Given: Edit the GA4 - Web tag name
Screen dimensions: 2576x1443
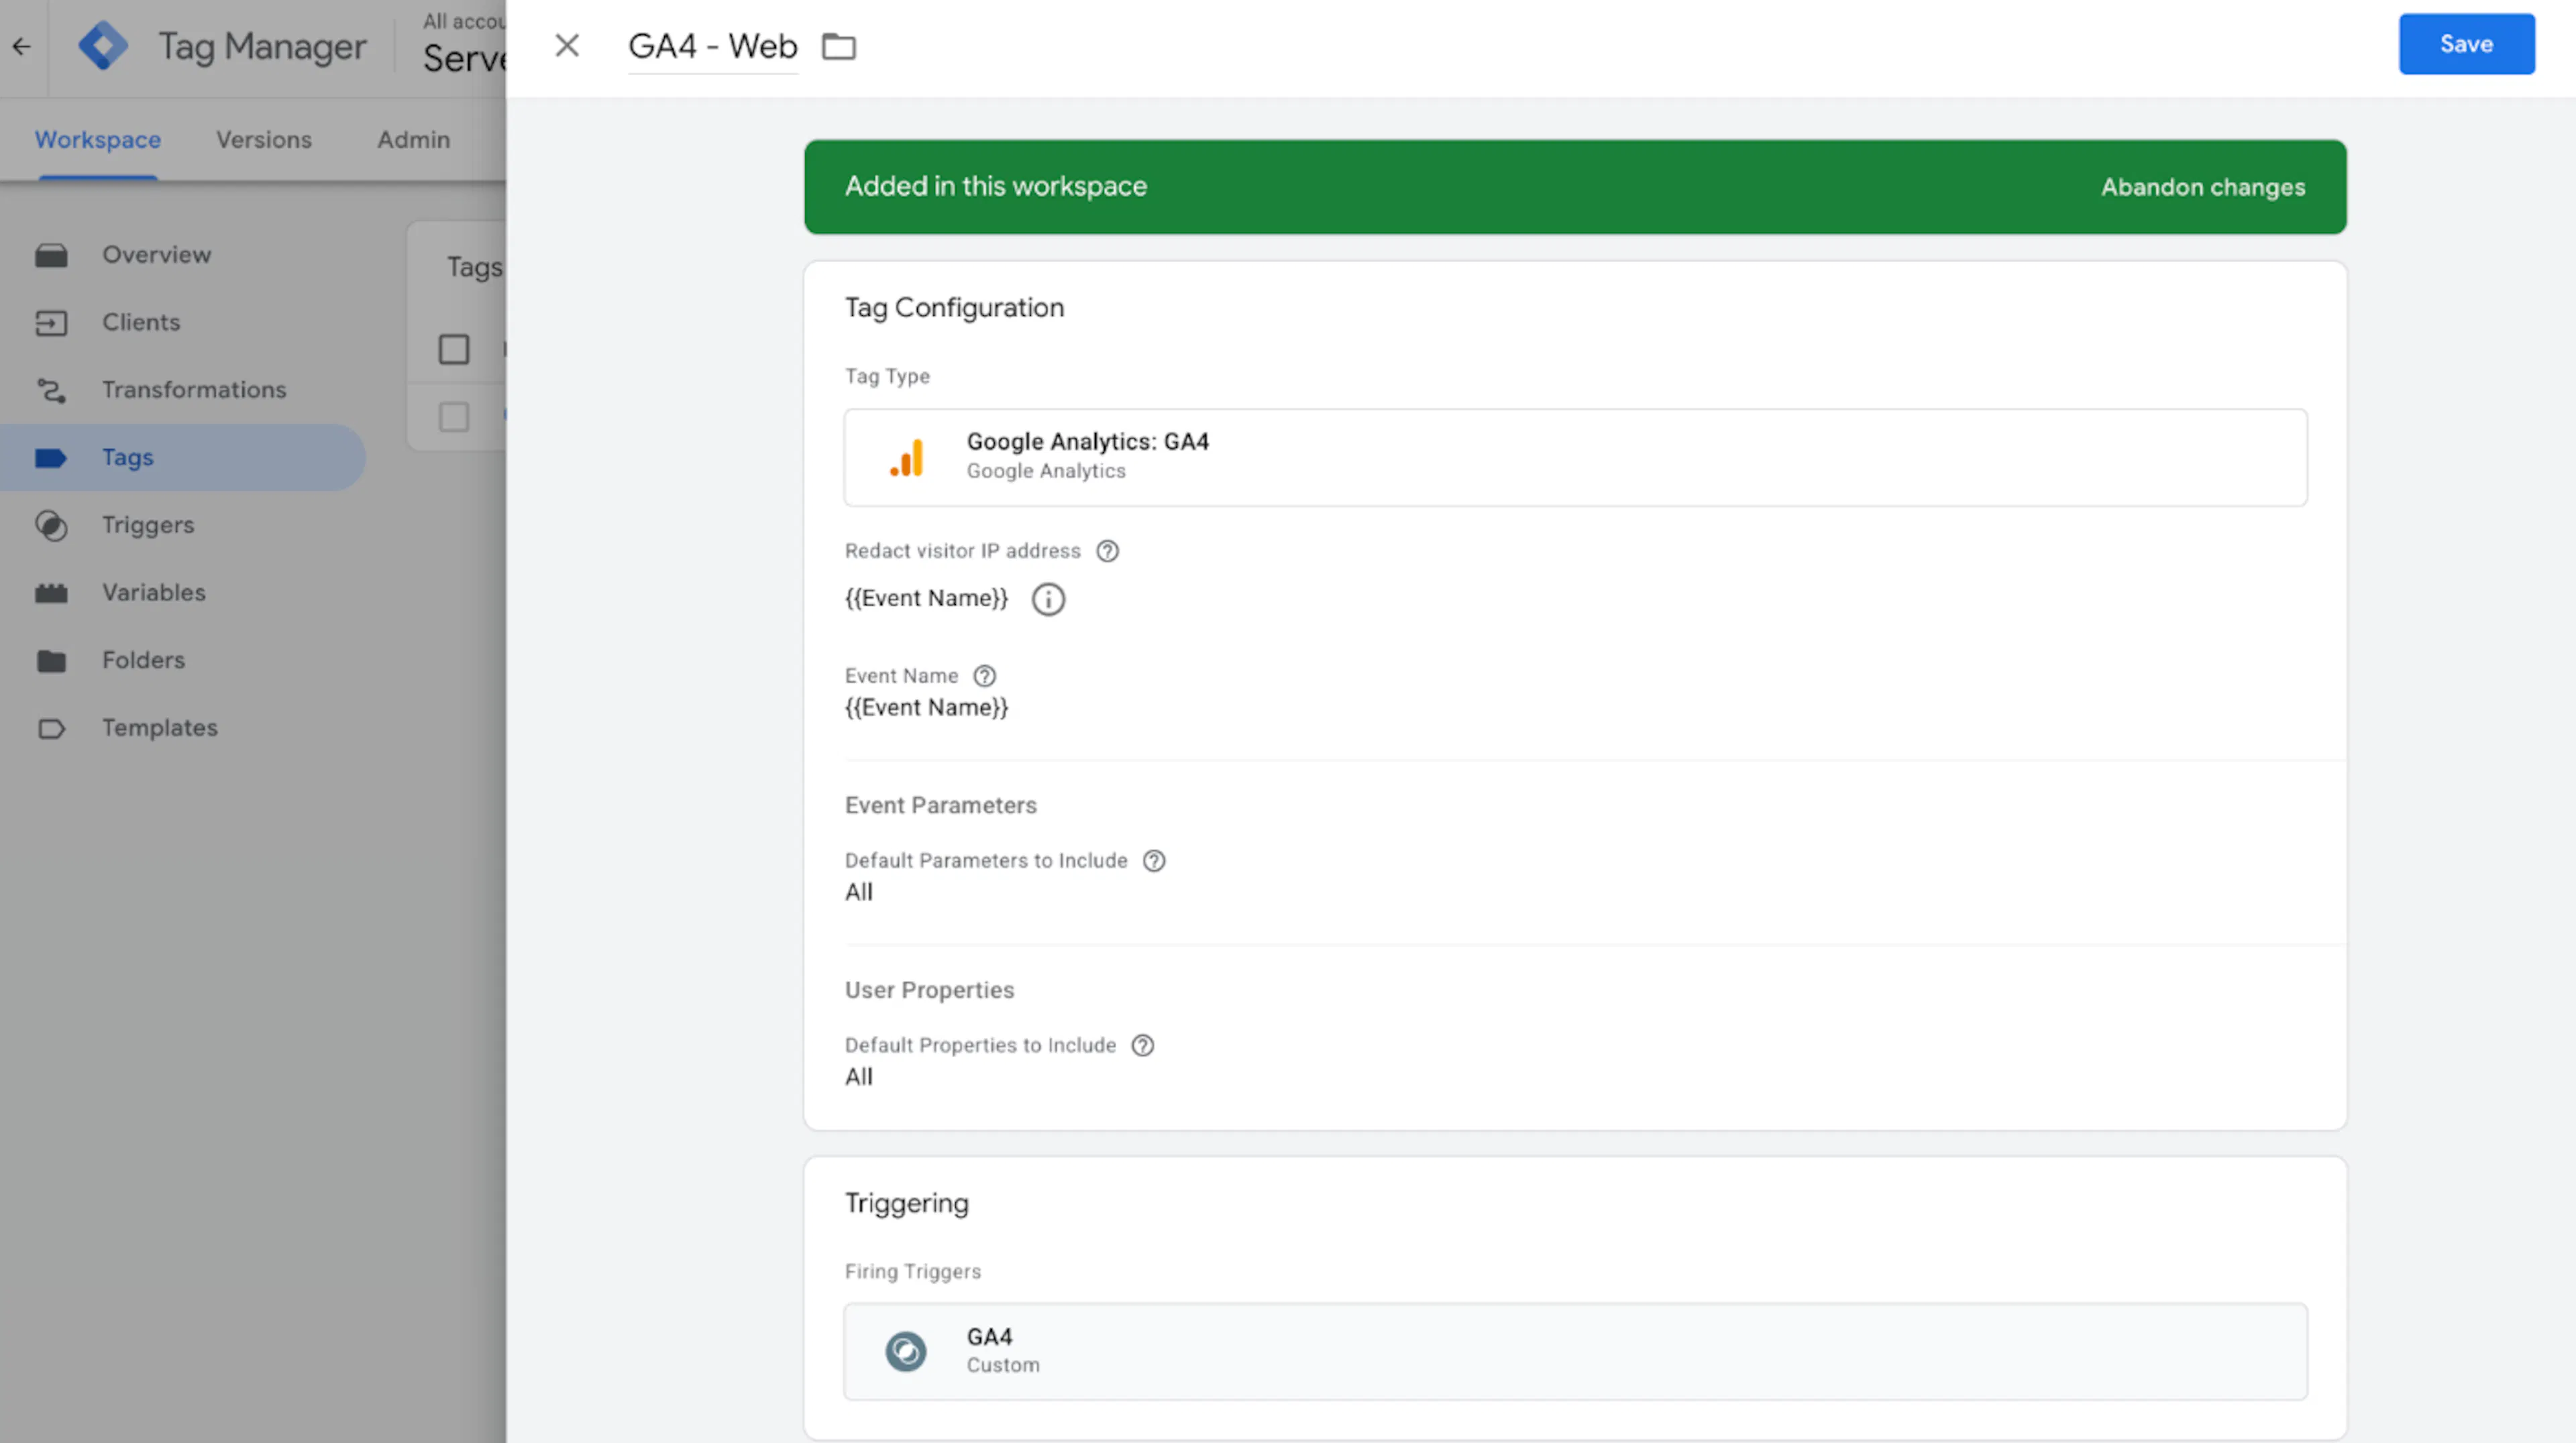Looking at the screenshot, I should (x=712, y=46).
